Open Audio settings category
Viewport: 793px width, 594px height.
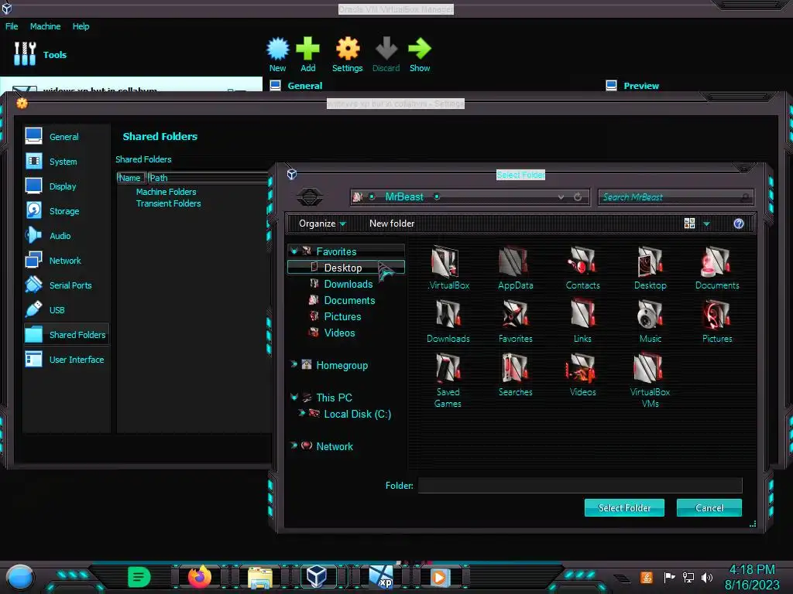66,235
